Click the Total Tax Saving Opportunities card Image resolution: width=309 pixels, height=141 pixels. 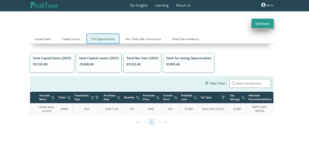coord(189,63)
